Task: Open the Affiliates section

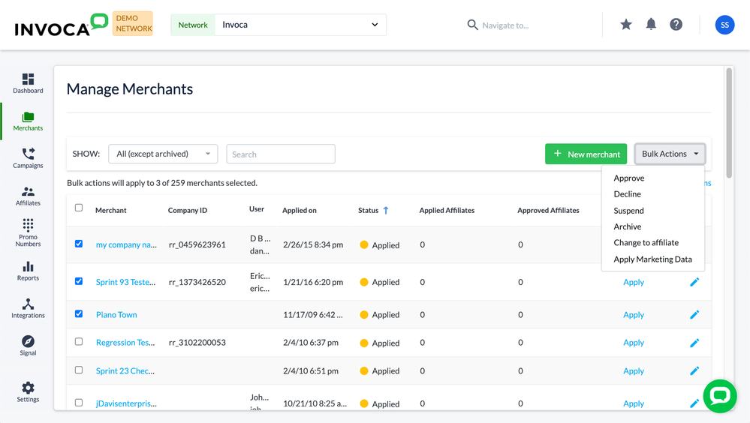Action: 28,196
